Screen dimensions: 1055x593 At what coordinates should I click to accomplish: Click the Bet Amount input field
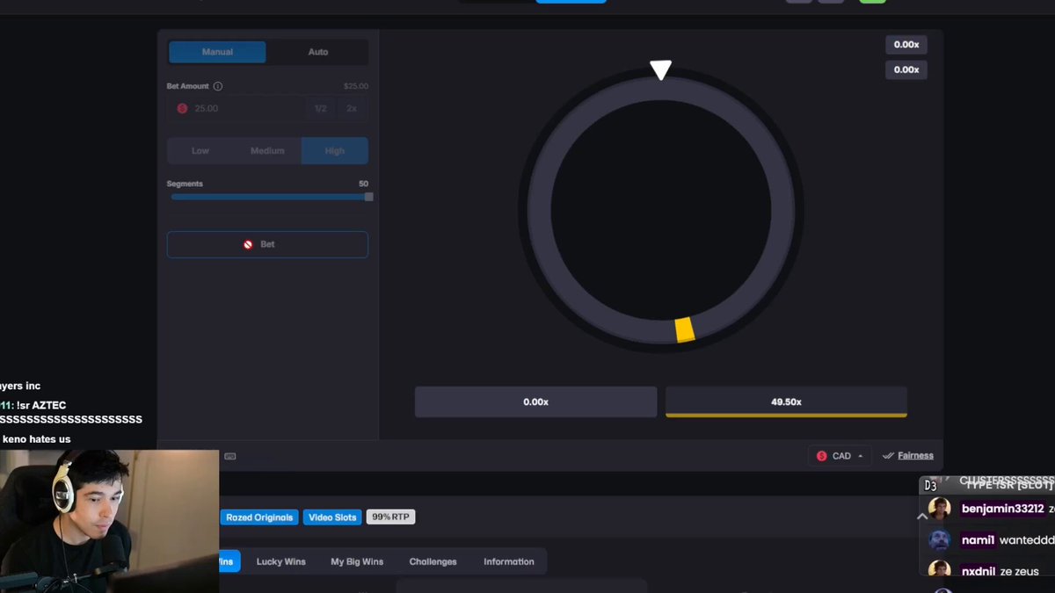[267, 108]
